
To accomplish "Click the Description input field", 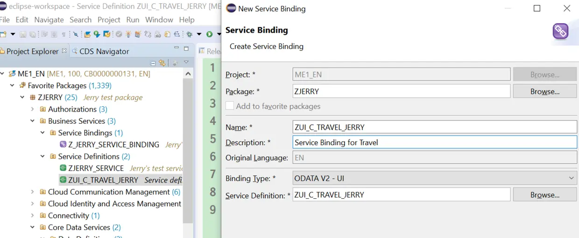I will click(x=434, y=142).
